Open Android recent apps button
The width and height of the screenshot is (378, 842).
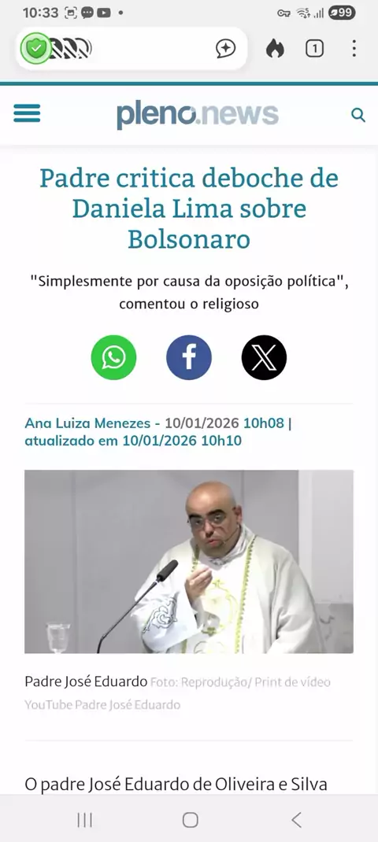click(x=84, y=819)
